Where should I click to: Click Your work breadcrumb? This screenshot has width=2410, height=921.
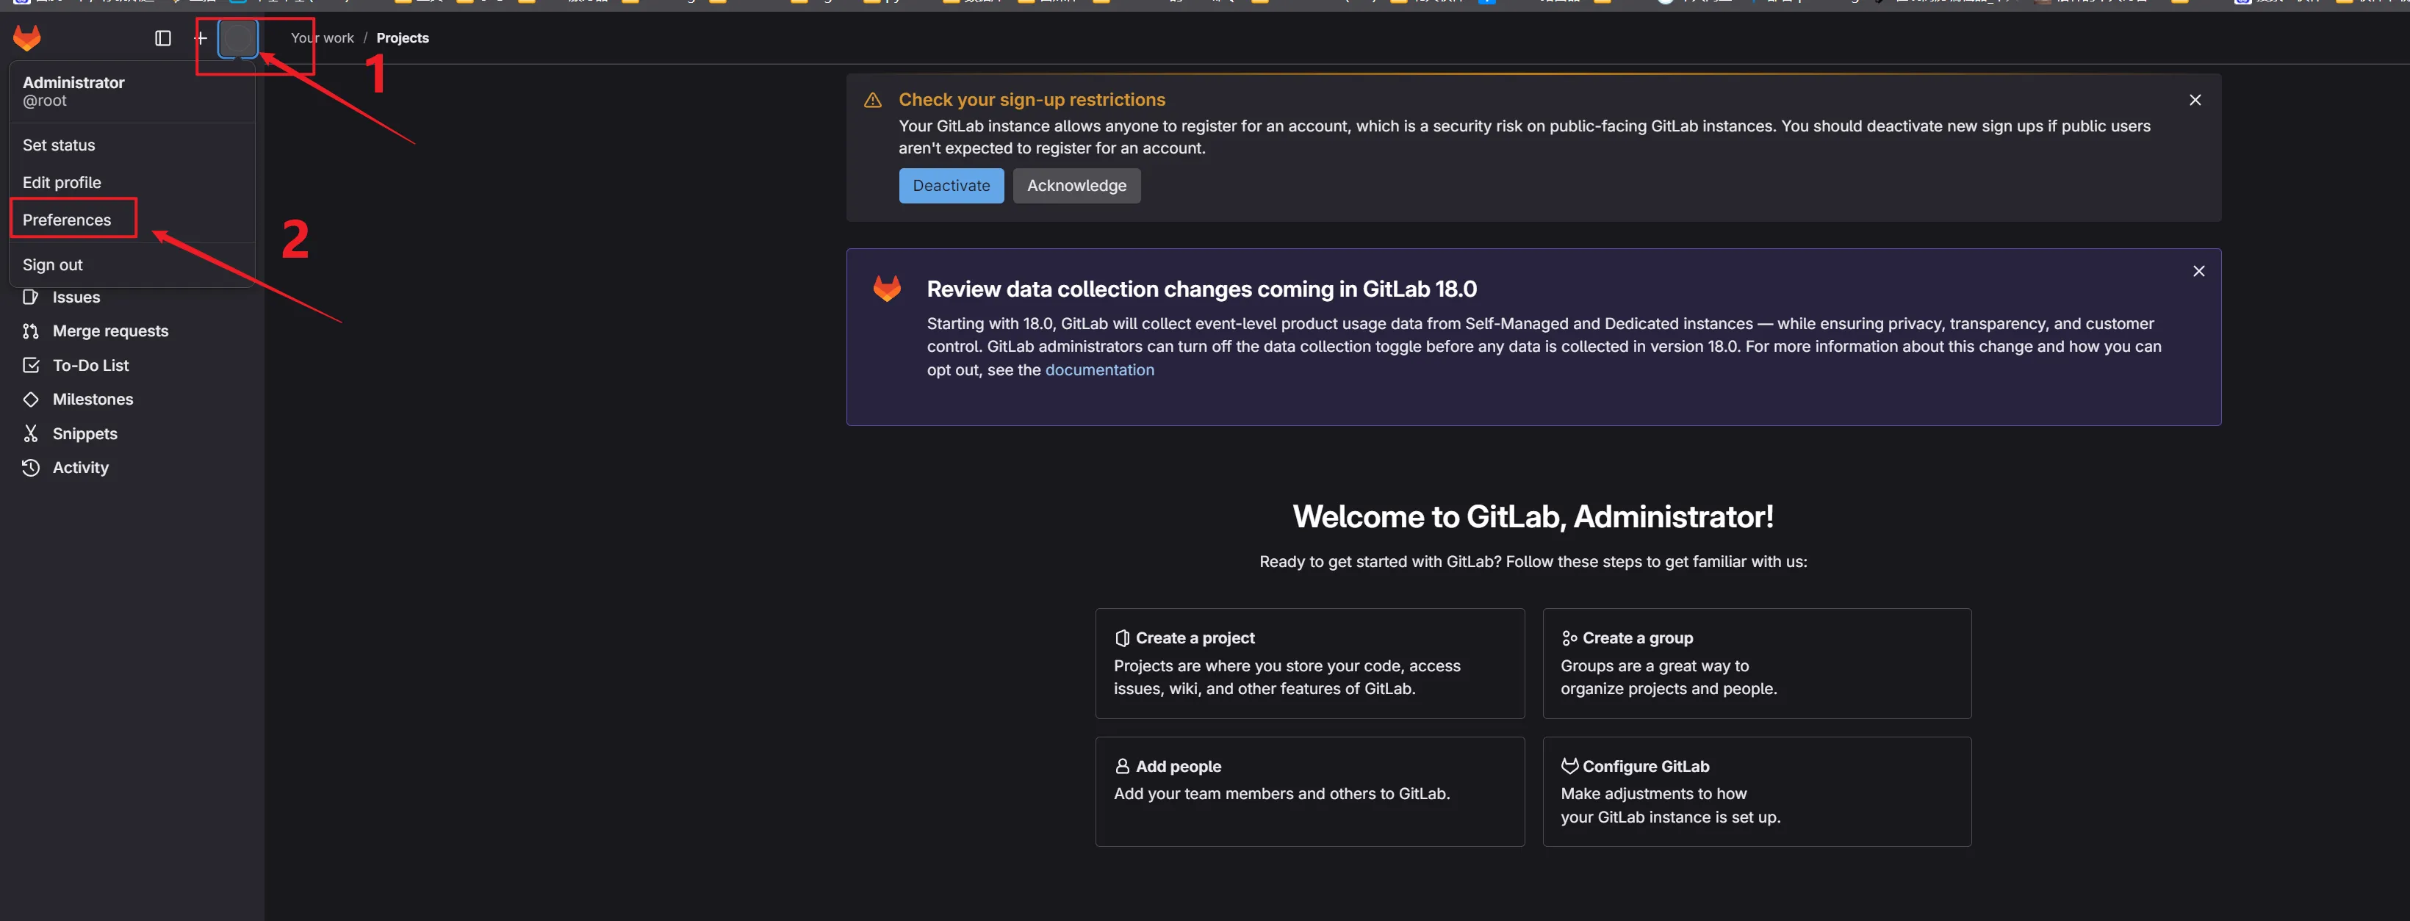click(x=322, y=38)
